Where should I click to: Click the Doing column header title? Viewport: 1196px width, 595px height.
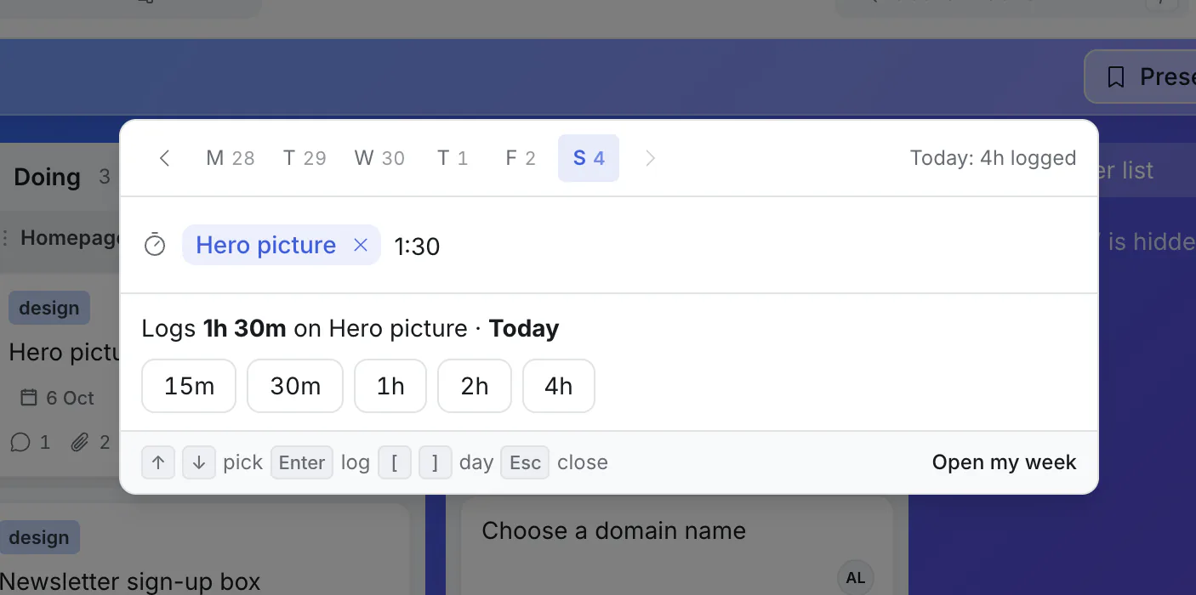(47, 177)
